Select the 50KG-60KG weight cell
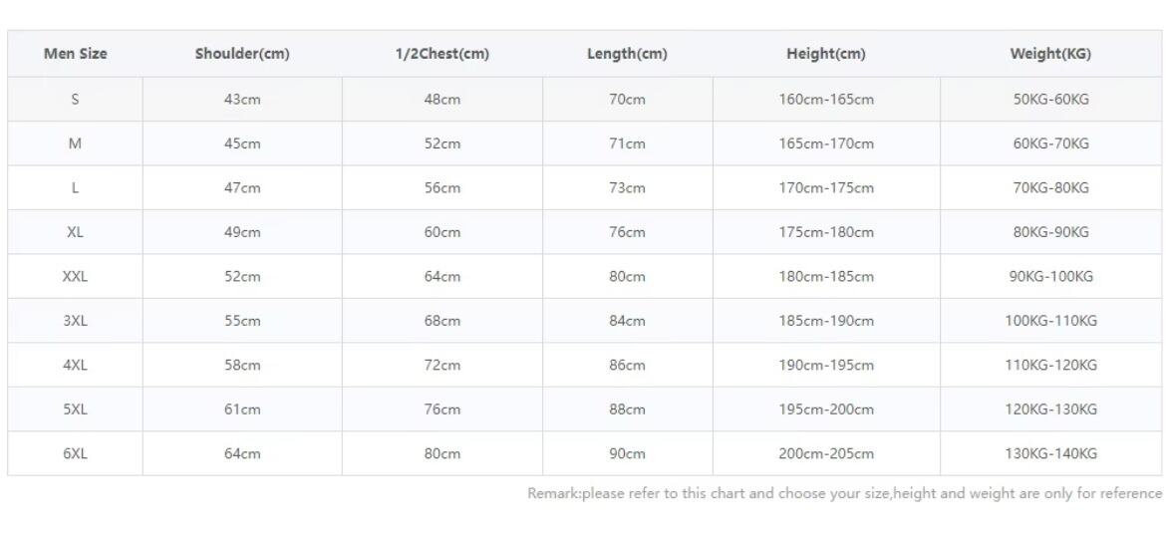 click(x=1050, y=99)
